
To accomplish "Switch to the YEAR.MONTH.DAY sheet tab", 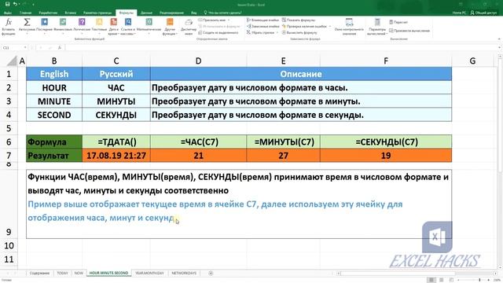I will point(149,273).
